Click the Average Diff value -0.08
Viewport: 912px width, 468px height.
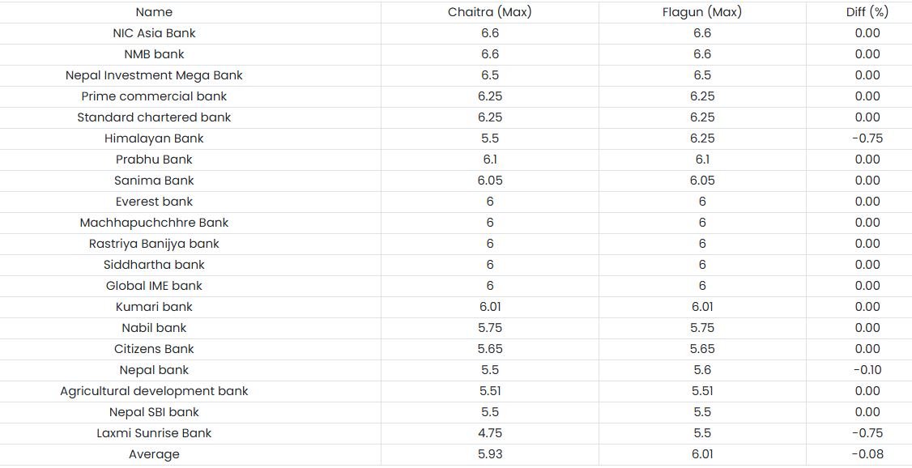[867, 454]
